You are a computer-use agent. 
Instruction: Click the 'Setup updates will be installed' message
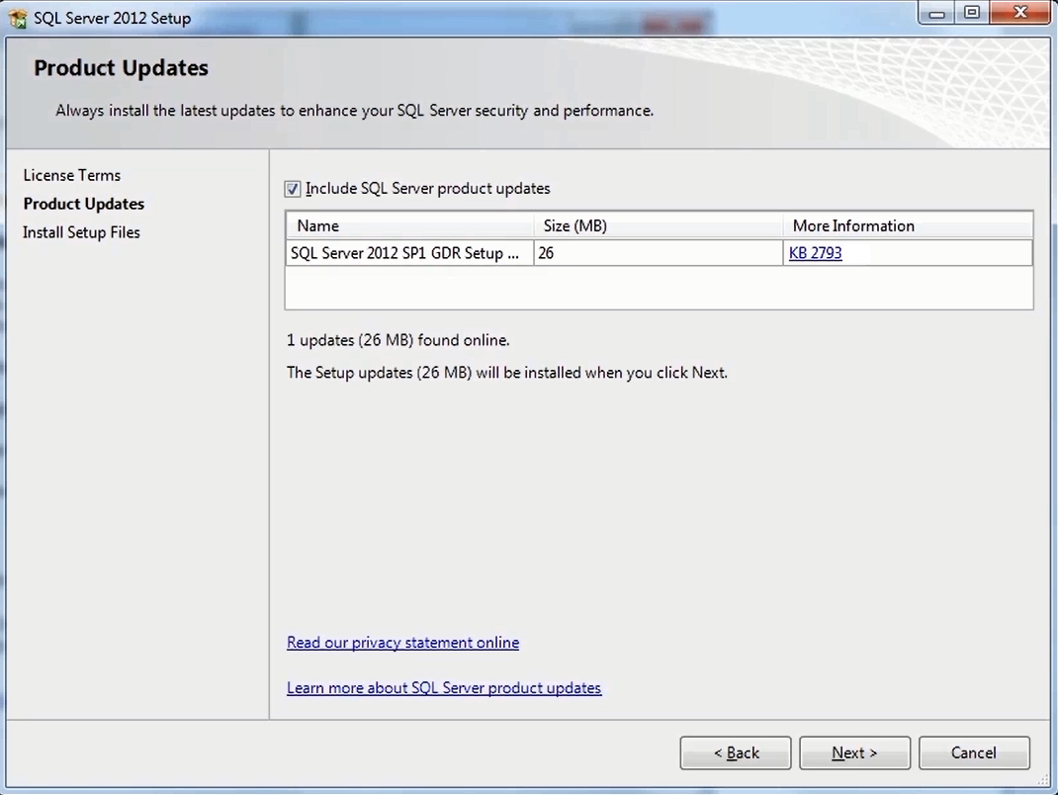pyautogui.click(x=506, y=373)
